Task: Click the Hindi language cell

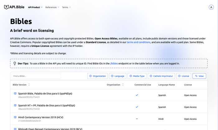Action: point(161,119)
